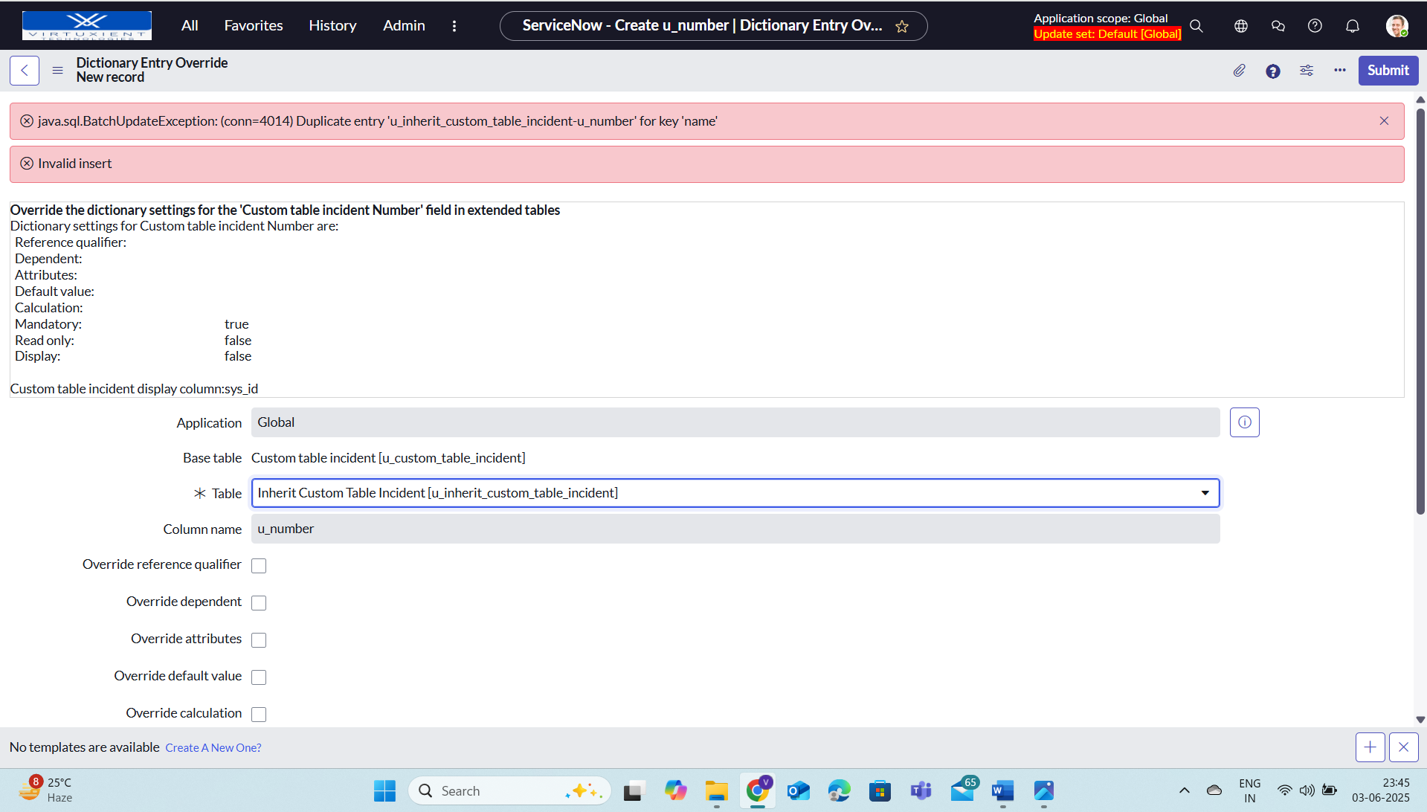Click the Update set: Default [Global] label
This screenshot has height=812, width=1427.
point(1107,34)
